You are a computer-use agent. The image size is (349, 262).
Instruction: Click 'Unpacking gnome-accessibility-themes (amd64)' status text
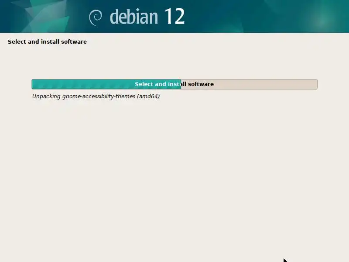click(96, 96)
